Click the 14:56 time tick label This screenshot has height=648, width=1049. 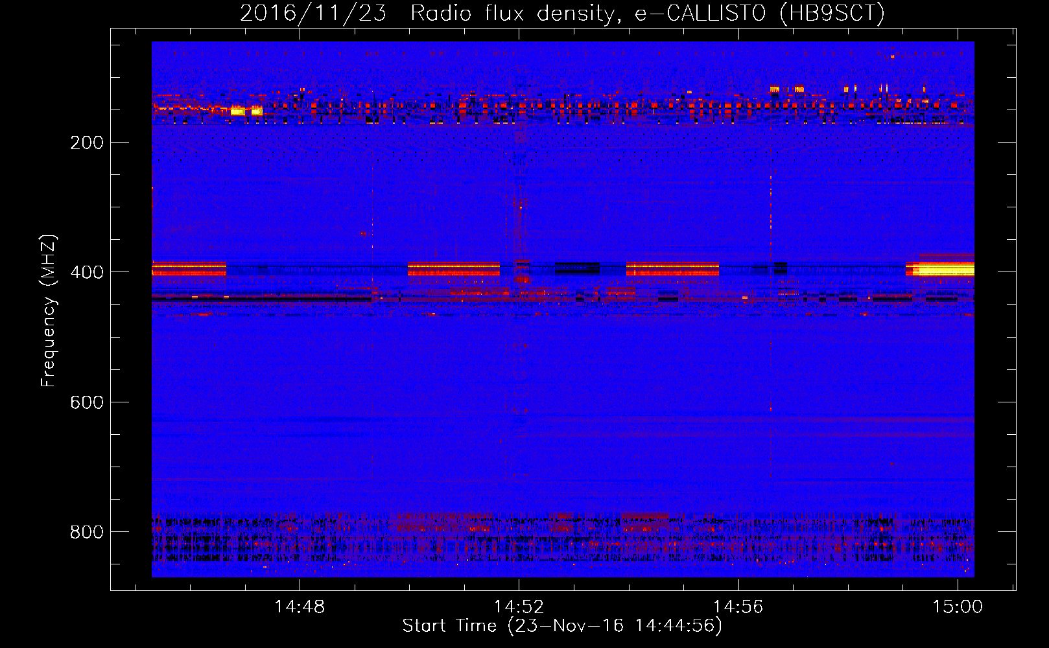pyautogui.click(x=738, y=607)
